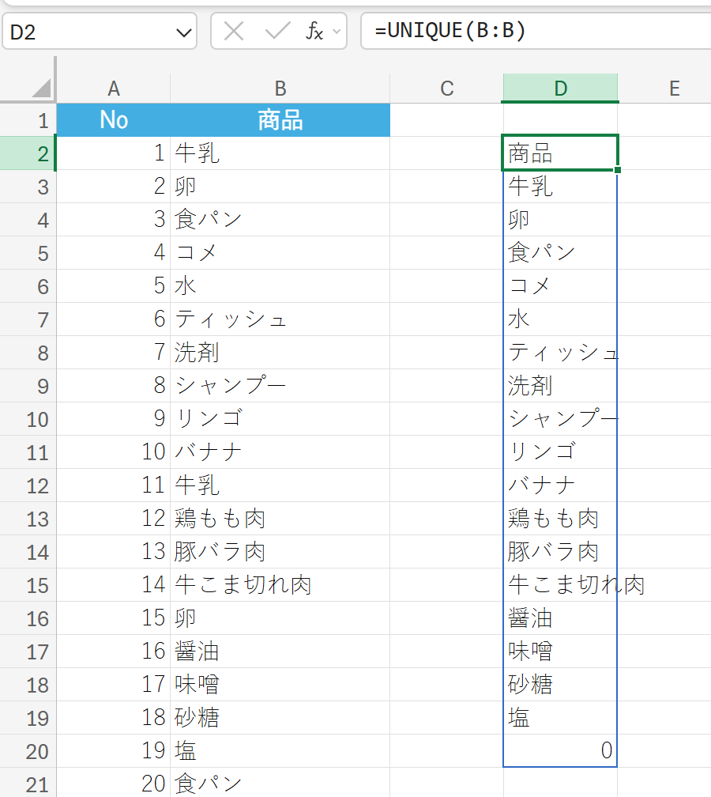Expand the dropdown arrow beside the fx icon
The width and height of the screenshot is (711, 797).
coord(337,32)
